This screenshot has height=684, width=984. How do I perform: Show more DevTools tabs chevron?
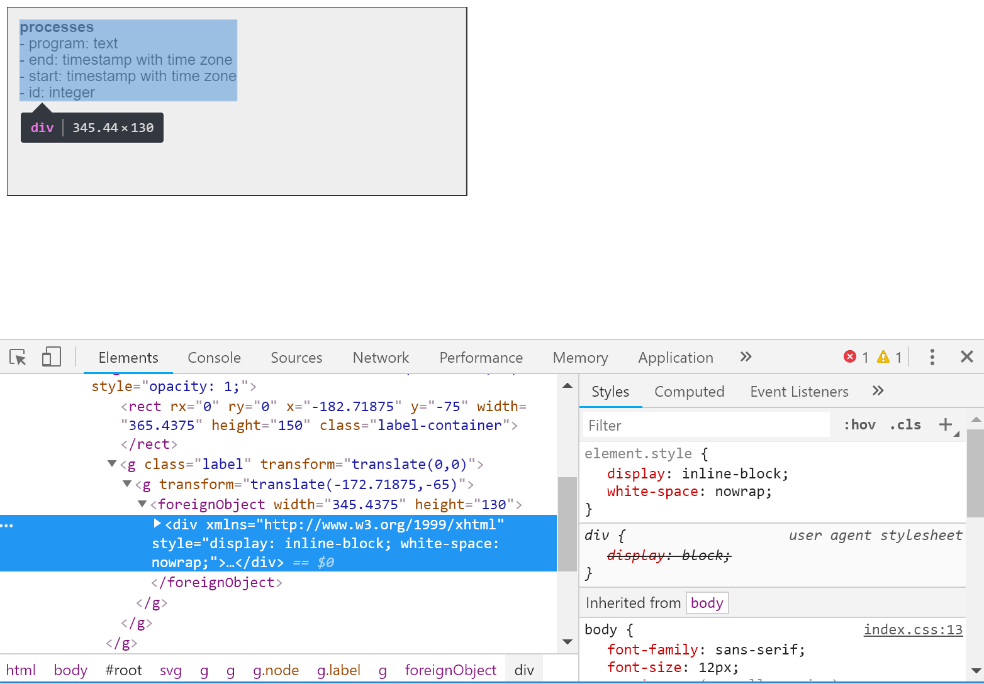pyautogui.click(x=746, y=356)
